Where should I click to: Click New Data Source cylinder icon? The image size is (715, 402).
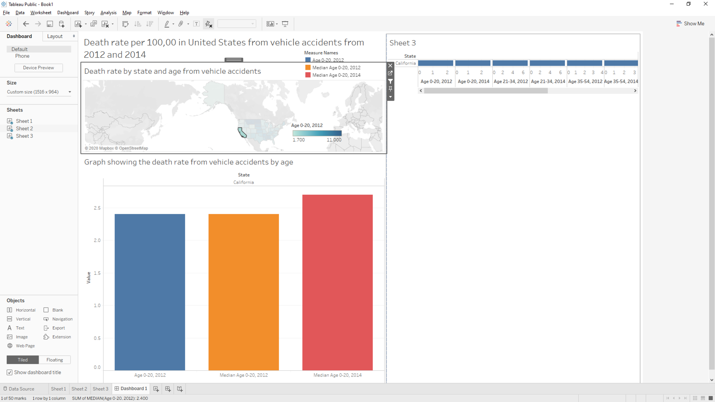point(62,24)
